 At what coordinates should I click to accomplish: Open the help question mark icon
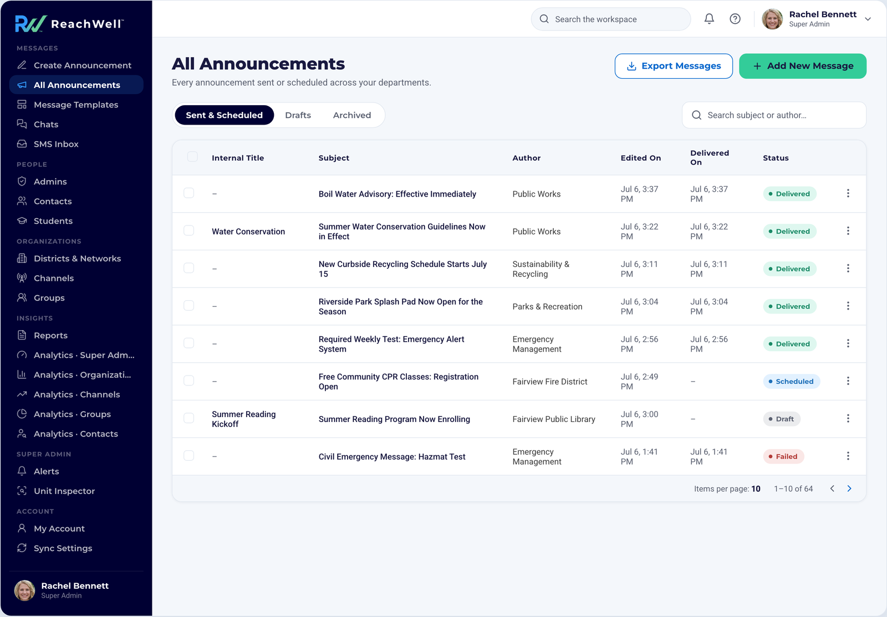735,19
